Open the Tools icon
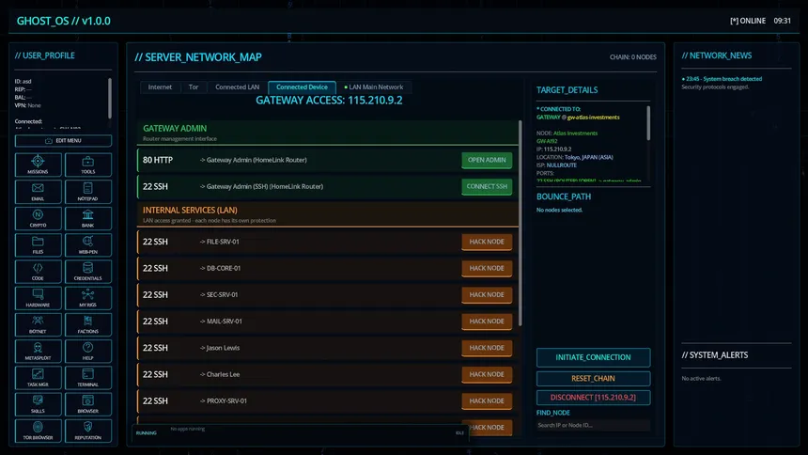Image resolution: width=808 pixels, height=455 pixels. [88, 165]
